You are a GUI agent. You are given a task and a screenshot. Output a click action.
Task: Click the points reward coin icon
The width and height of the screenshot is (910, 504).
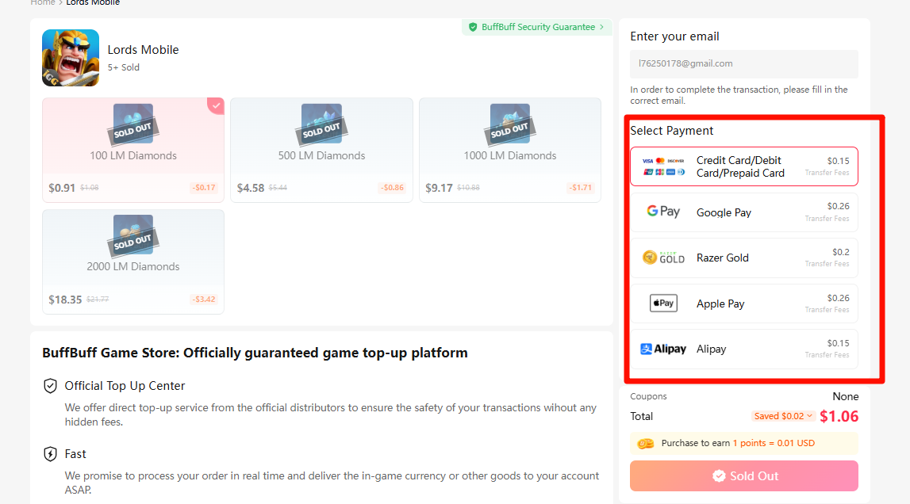(x=646, y=444)
